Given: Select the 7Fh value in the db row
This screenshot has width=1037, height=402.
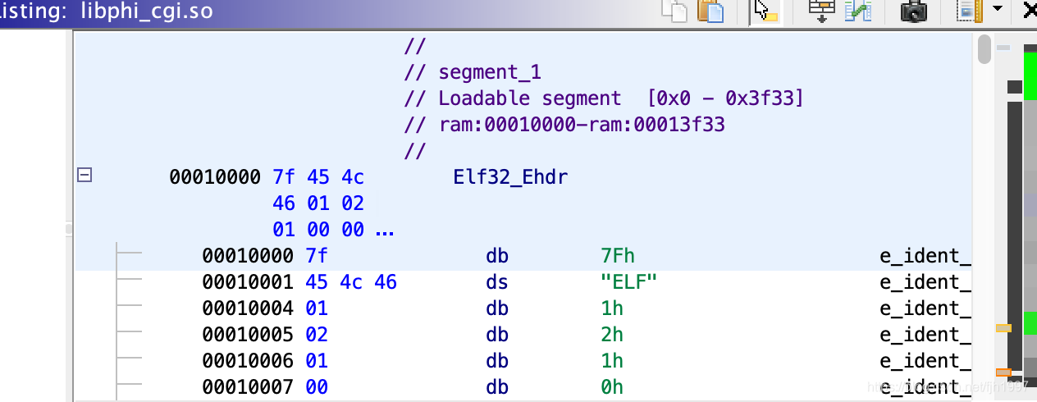Looking at the screenshot, I should pyautogui.click(x=618, y=256).
